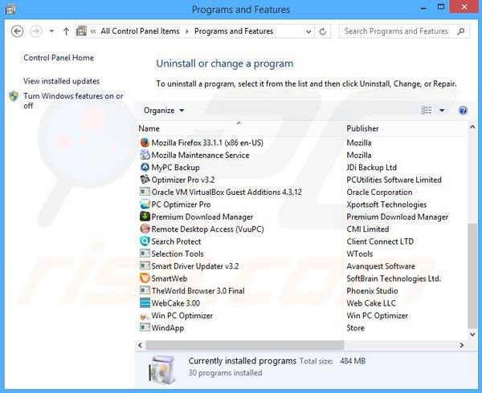Image resolution: width=482 pixels, height=393 pixels.
Task: Click publisher Client Connect LTD
Action: [380, 241]
